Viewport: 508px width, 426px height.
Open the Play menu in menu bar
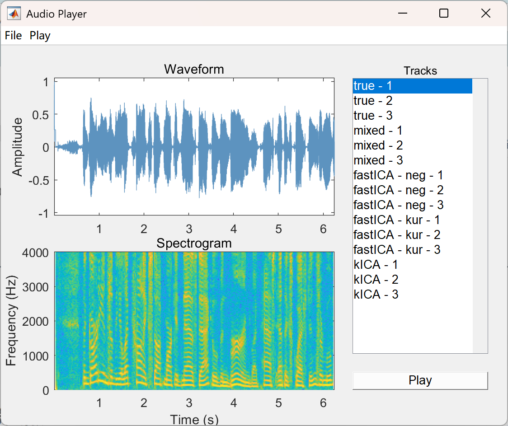coord(40,35)
